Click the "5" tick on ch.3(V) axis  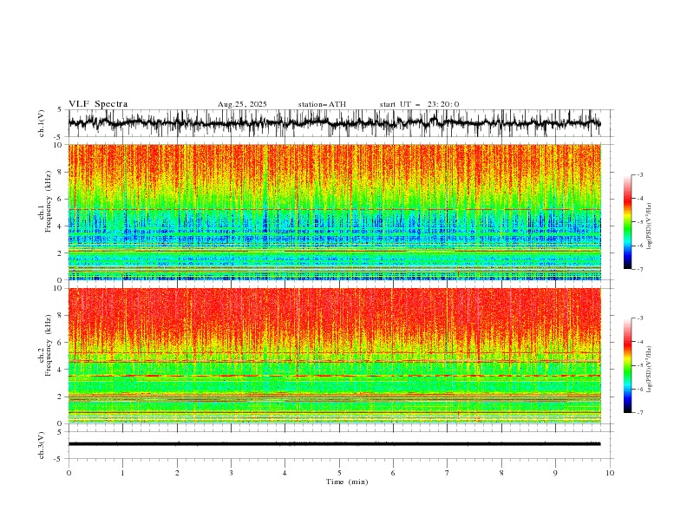[x=60, y=431]
